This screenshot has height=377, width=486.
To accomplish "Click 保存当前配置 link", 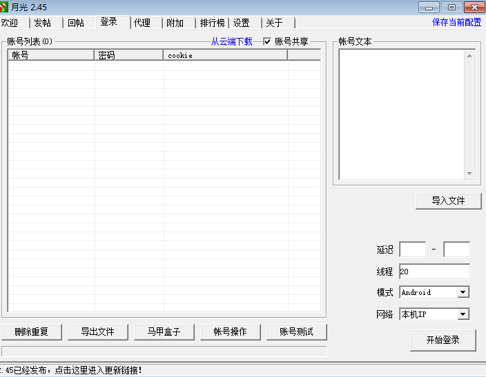I will tap(457, 22).
